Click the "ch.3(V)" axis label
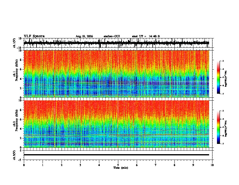The width and height of the screenshot is (239, 185). tap(14, 155)
